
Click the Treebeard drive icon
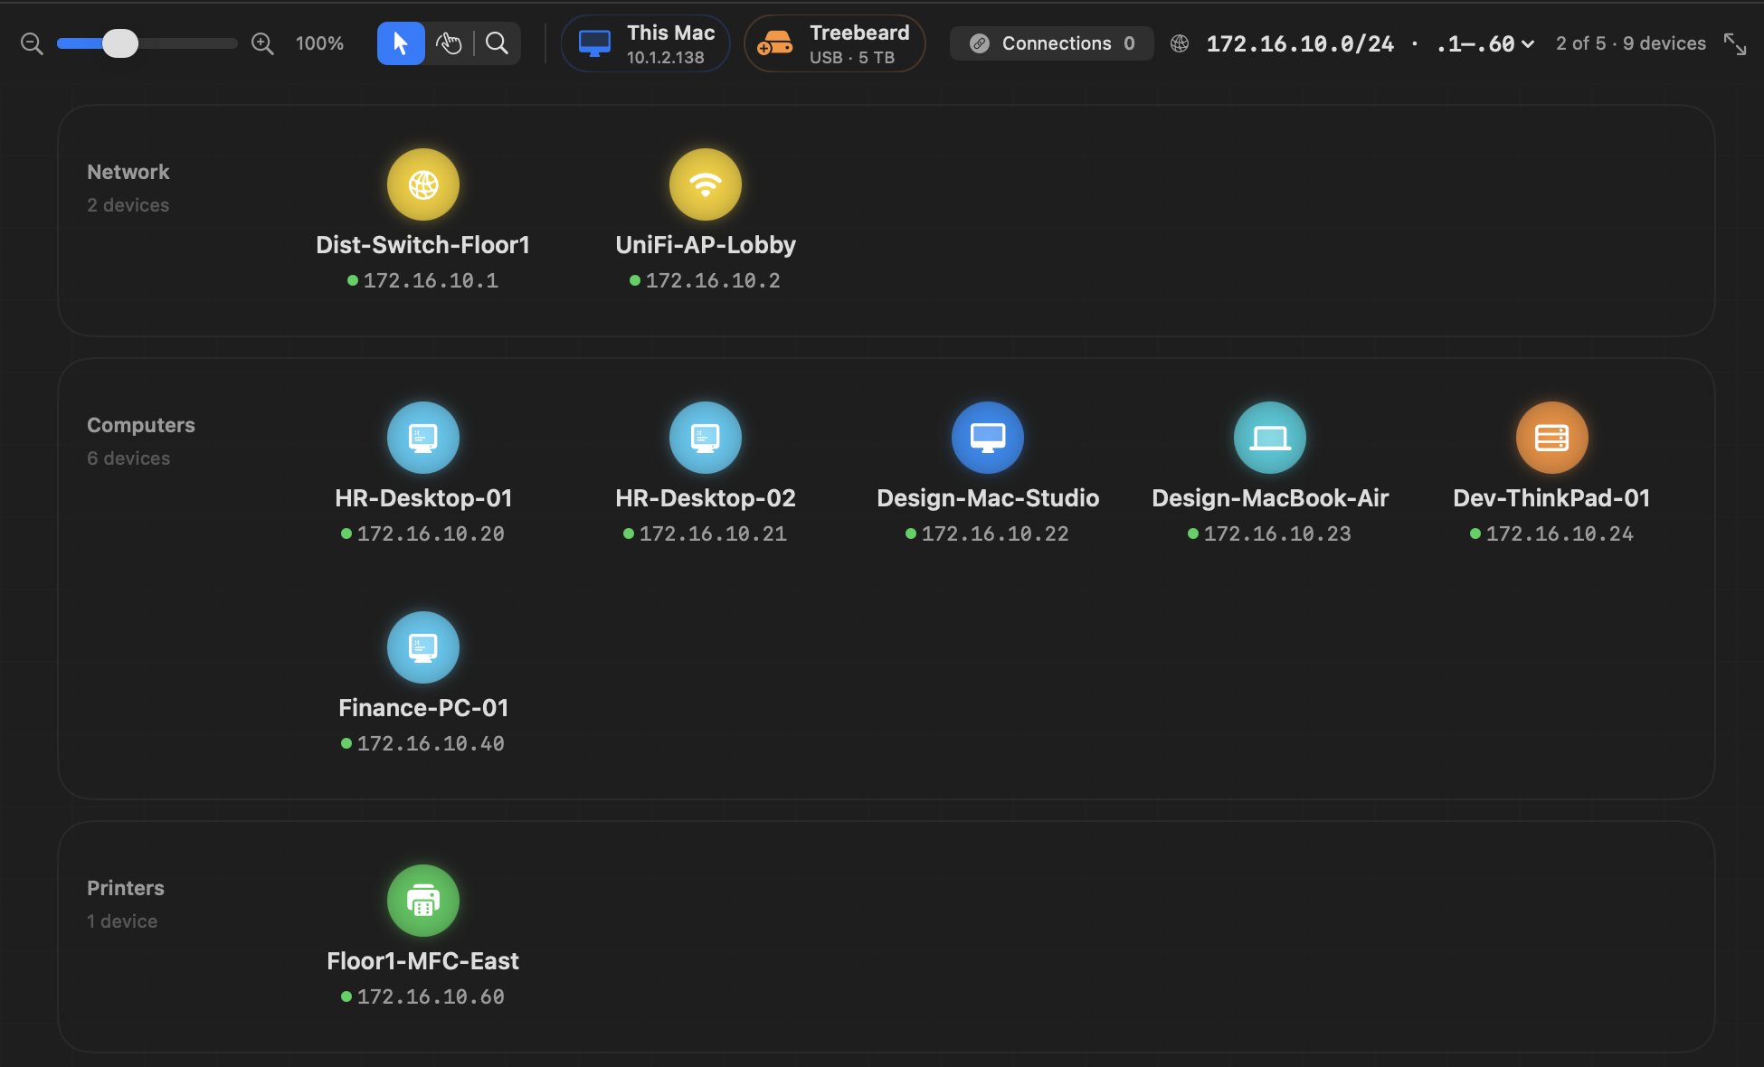(x=775, y=43)
